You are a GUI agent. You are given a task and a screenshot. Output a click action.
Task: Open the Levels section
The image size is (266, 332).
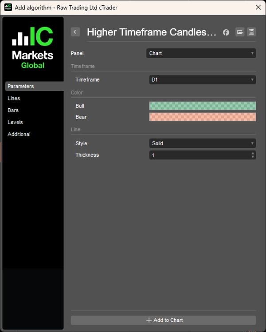(x=15, y=123)
